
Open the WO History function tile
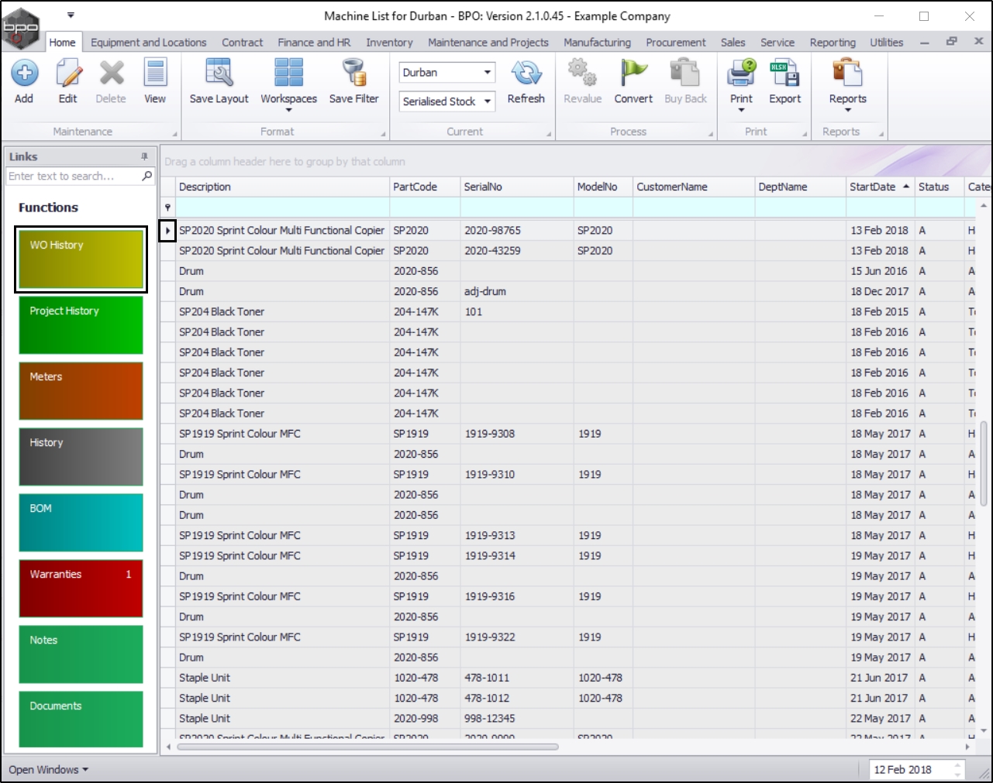(81, 259)
